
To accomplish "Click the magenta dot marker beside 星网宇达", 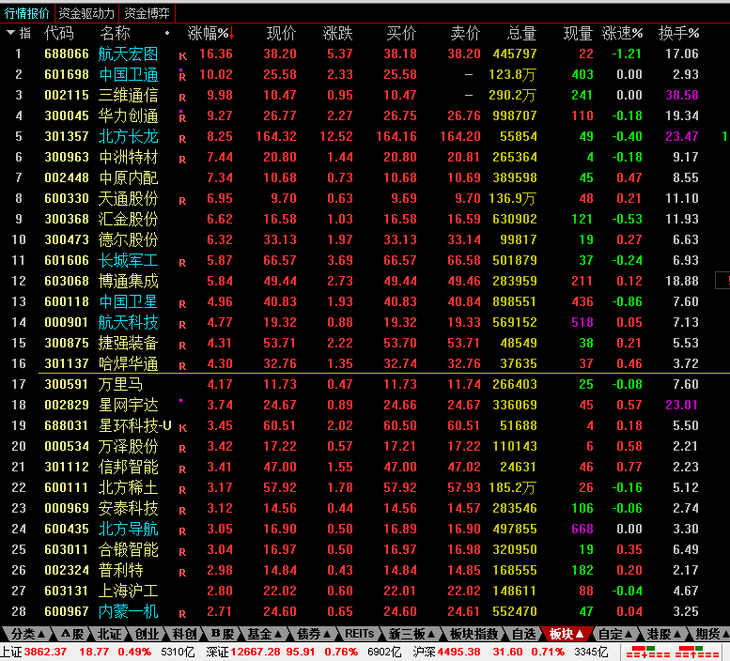I will click(180, 400).
